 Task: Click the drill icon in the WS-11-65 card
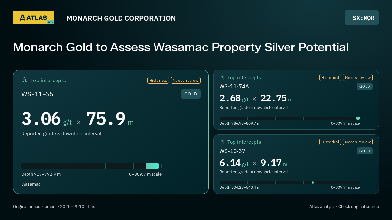[24, 80]
